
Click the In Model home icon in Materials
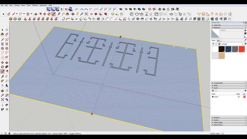point(219,44)
